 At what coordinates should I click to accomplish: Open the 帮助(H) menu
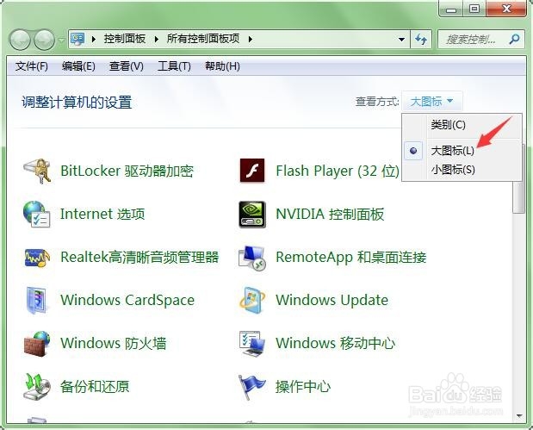222,65
